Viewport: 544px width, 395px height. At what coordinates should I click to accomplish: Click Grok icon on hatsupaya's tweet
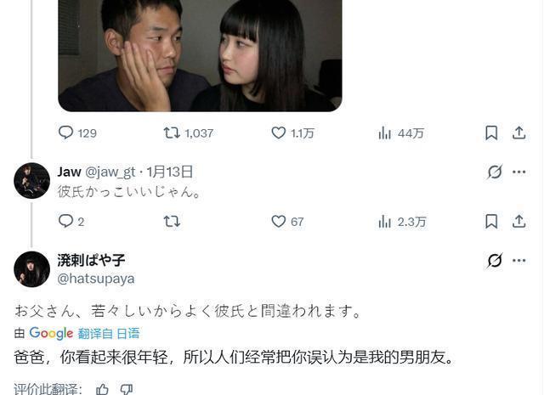pos(494,261)
